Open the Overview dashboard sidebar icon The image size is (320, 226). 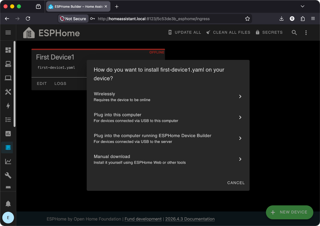click(8, 50)
